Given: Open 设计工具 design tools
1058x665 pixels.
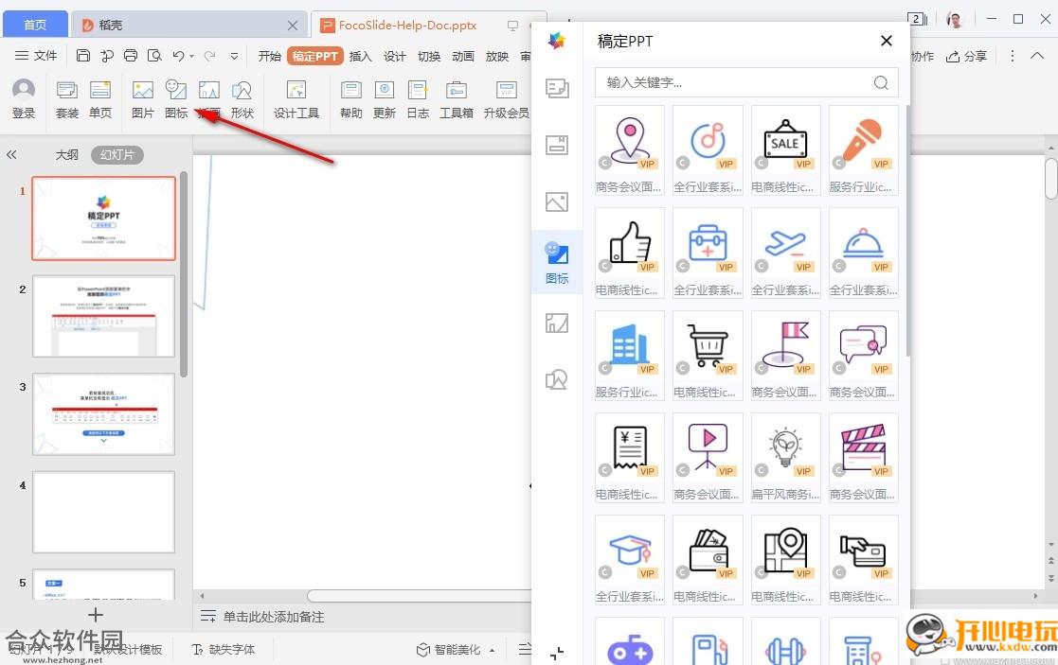Looking at the screenshot, I should (x=296, y=99).
